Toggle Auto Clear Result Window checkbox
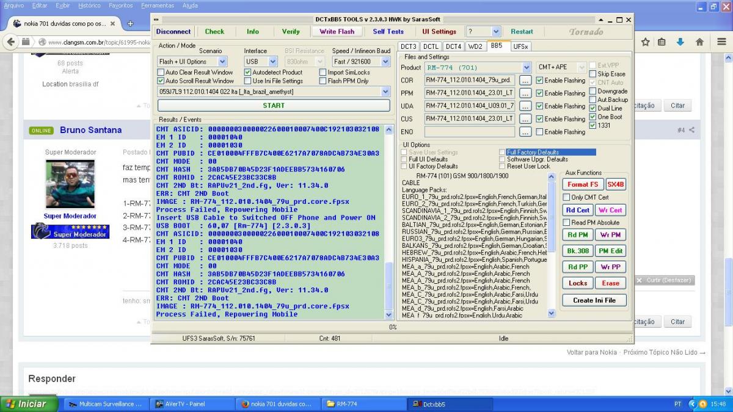 [x=161, y=72]
